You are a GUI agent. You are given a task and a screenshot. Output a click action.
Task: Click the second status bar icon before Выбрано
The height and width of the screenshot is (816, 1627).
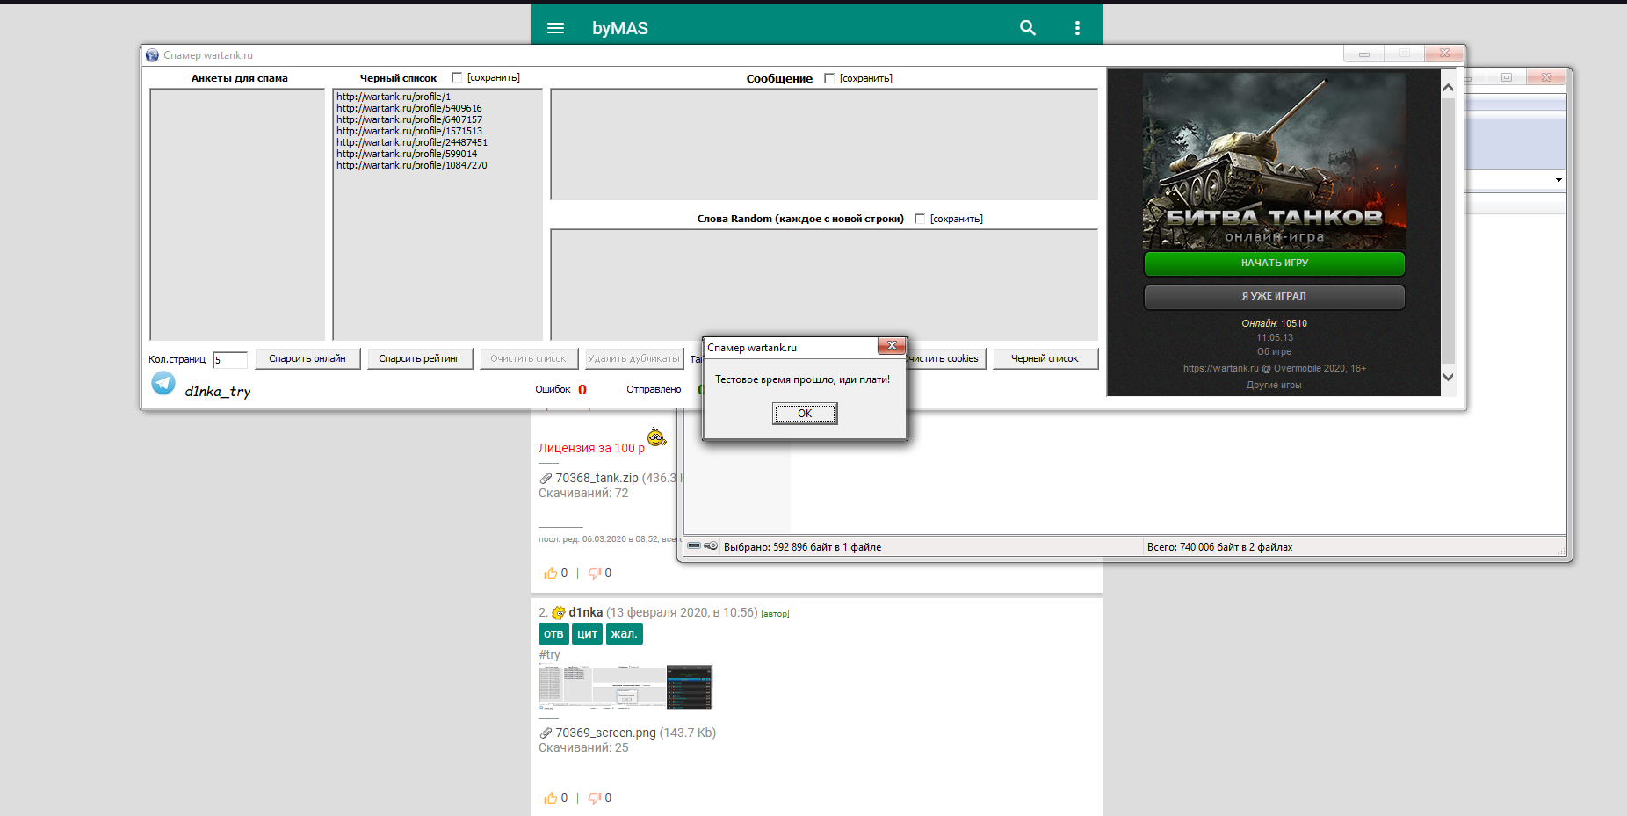(711, 546)
